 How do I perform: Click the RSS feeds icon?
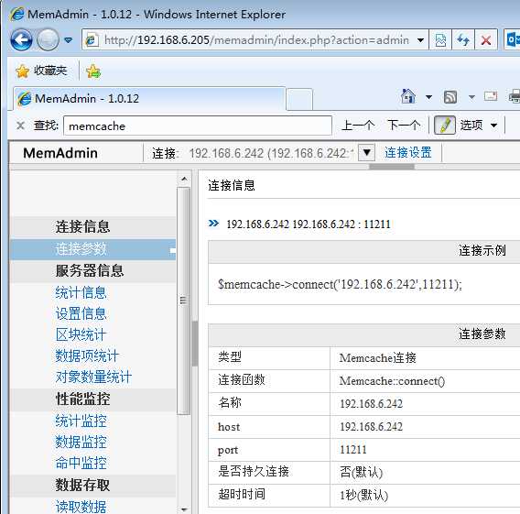pyautogui.click(x=450, y=97)
